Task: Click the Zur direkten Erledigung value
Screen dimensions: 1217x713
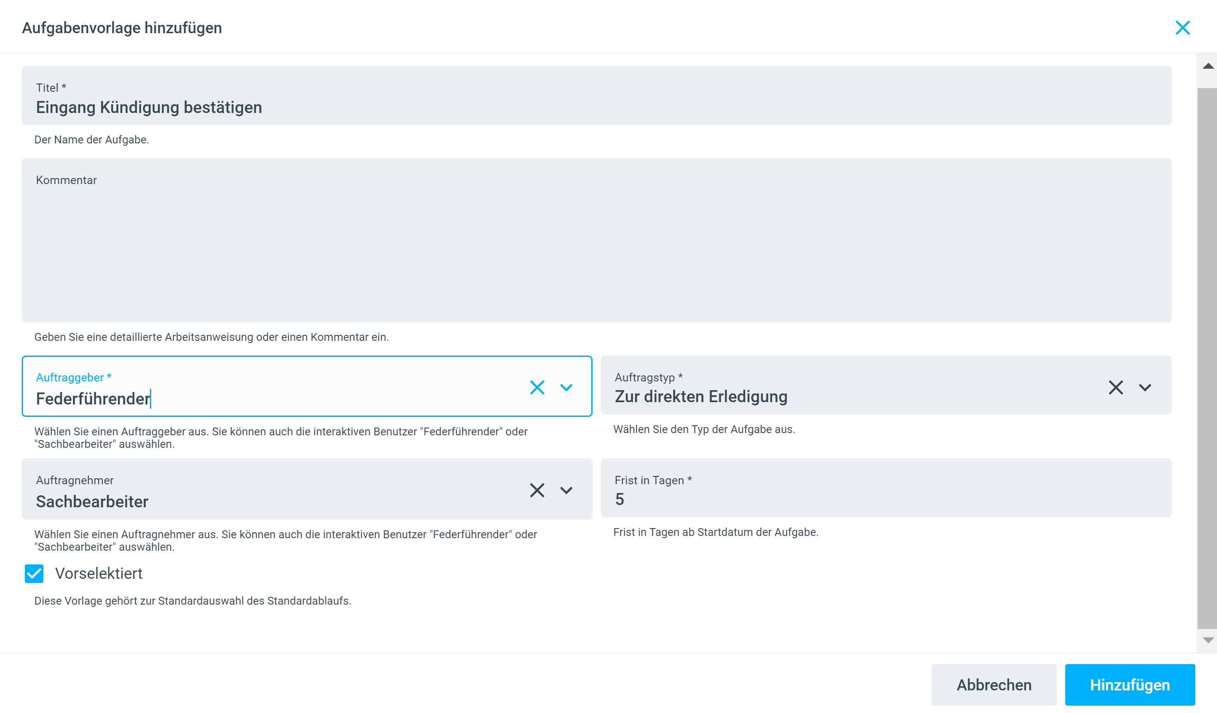Action: pos(701,396)
